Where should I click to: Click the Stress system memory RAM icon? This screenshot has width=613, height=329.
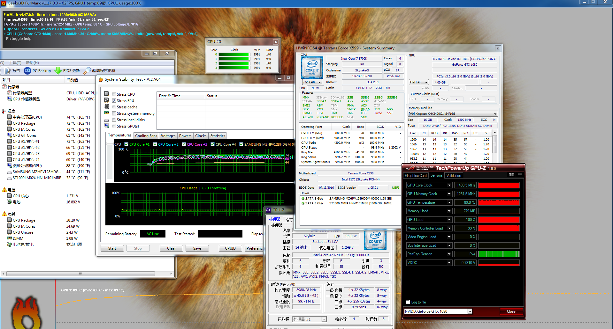(107, 113)
